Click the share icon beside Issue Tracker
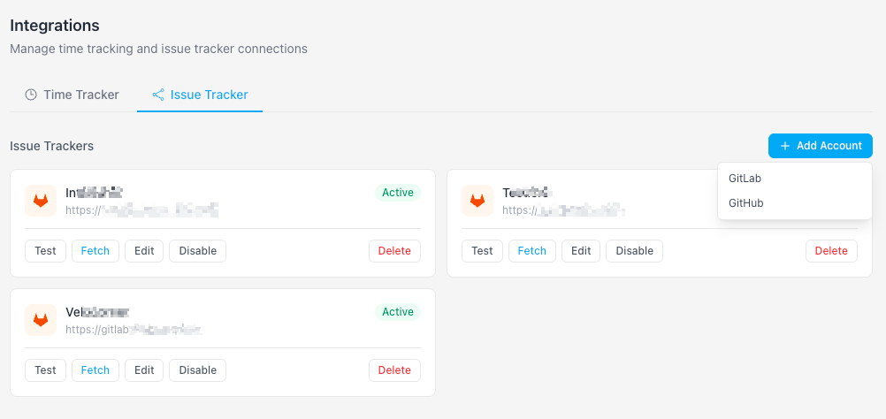The height and width of the screenshot is (419, 886). click(x=158, y=95)
